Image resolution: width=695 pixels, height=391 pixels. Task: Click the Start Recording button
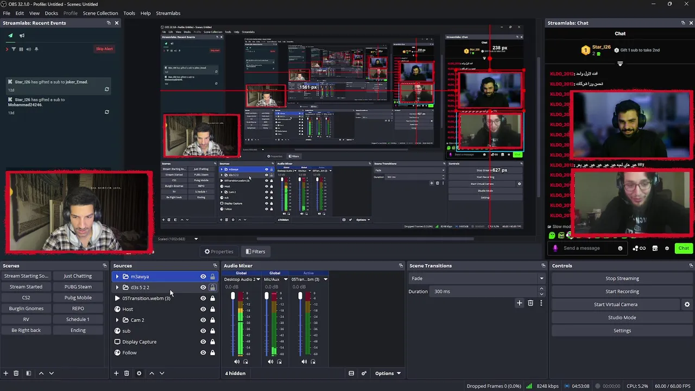pyautogui.click(x=622, y=292)
